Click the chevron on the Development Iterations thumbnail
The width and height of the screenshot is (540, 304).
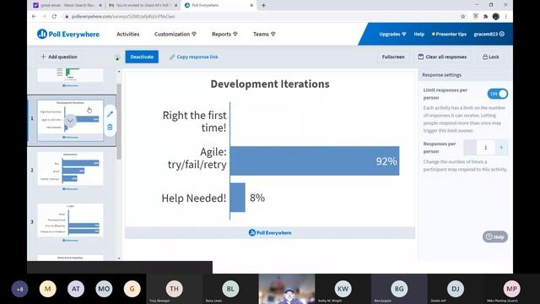(x=70, y=121)
